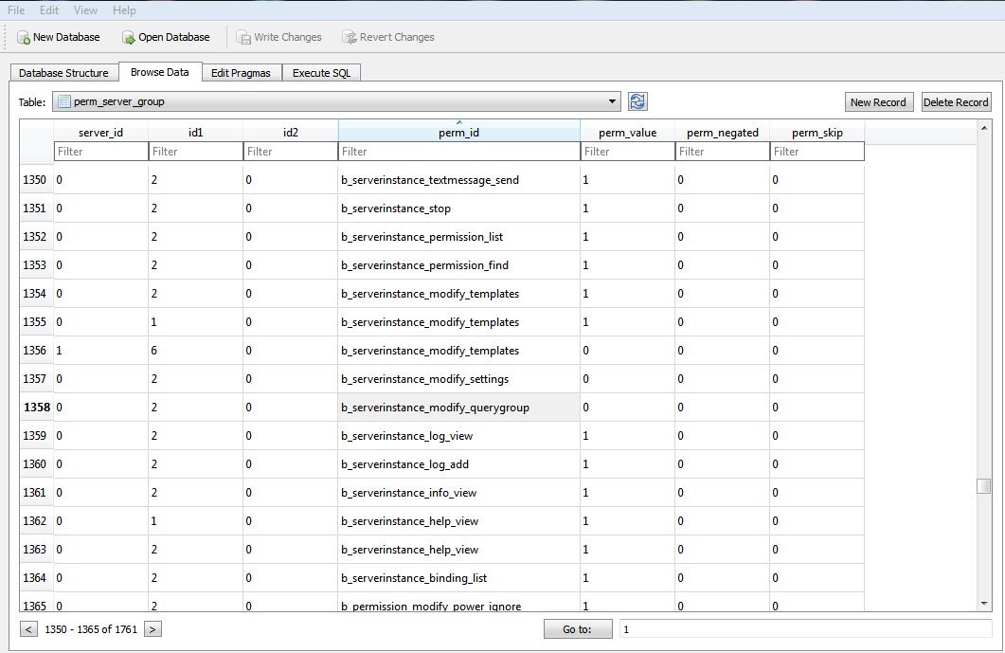Select the perm_negated cell in row 1353

pos(723,265)
